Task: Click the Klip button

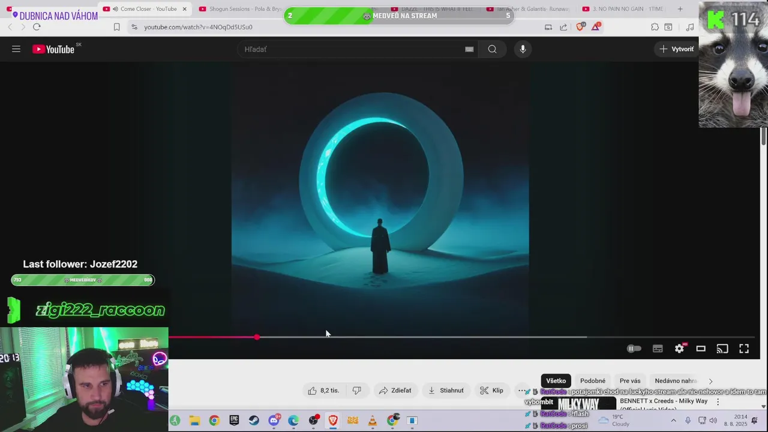Action: point(491,391)
